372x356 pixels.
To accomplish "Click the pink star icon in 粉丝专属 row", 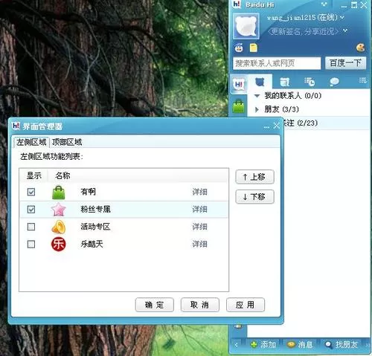I will point(59,210).
